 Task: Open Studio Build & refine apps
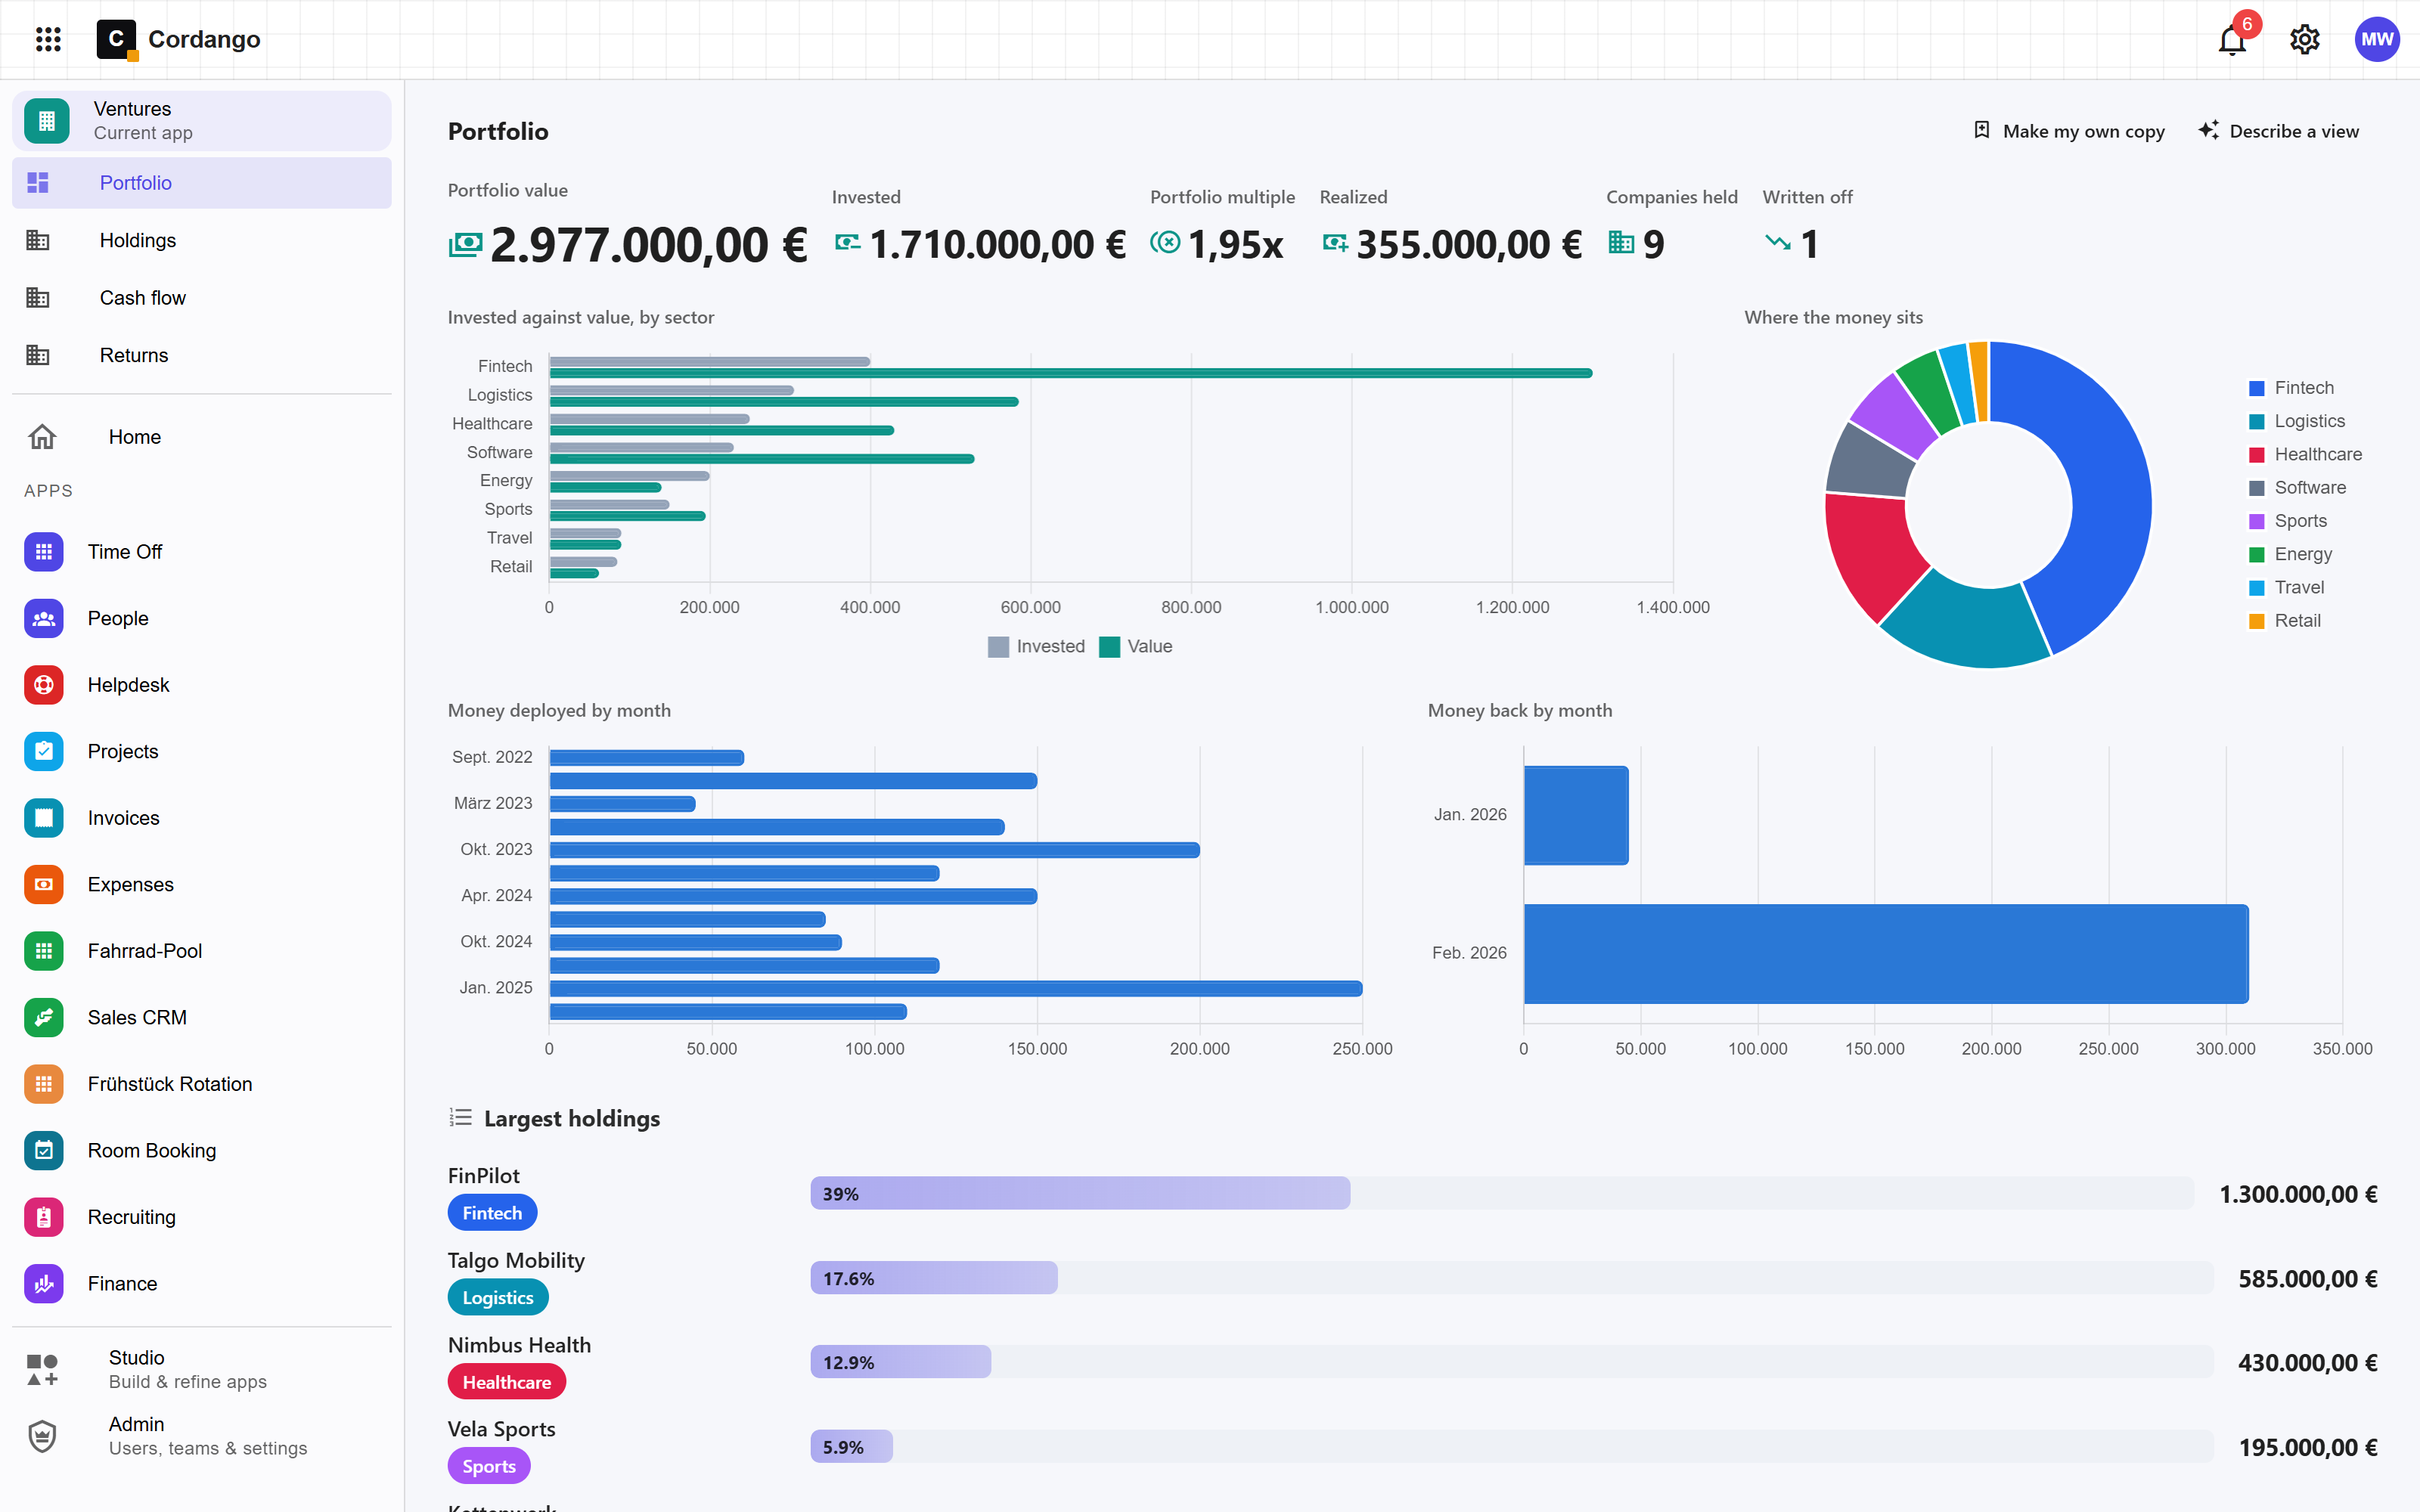202,1369
